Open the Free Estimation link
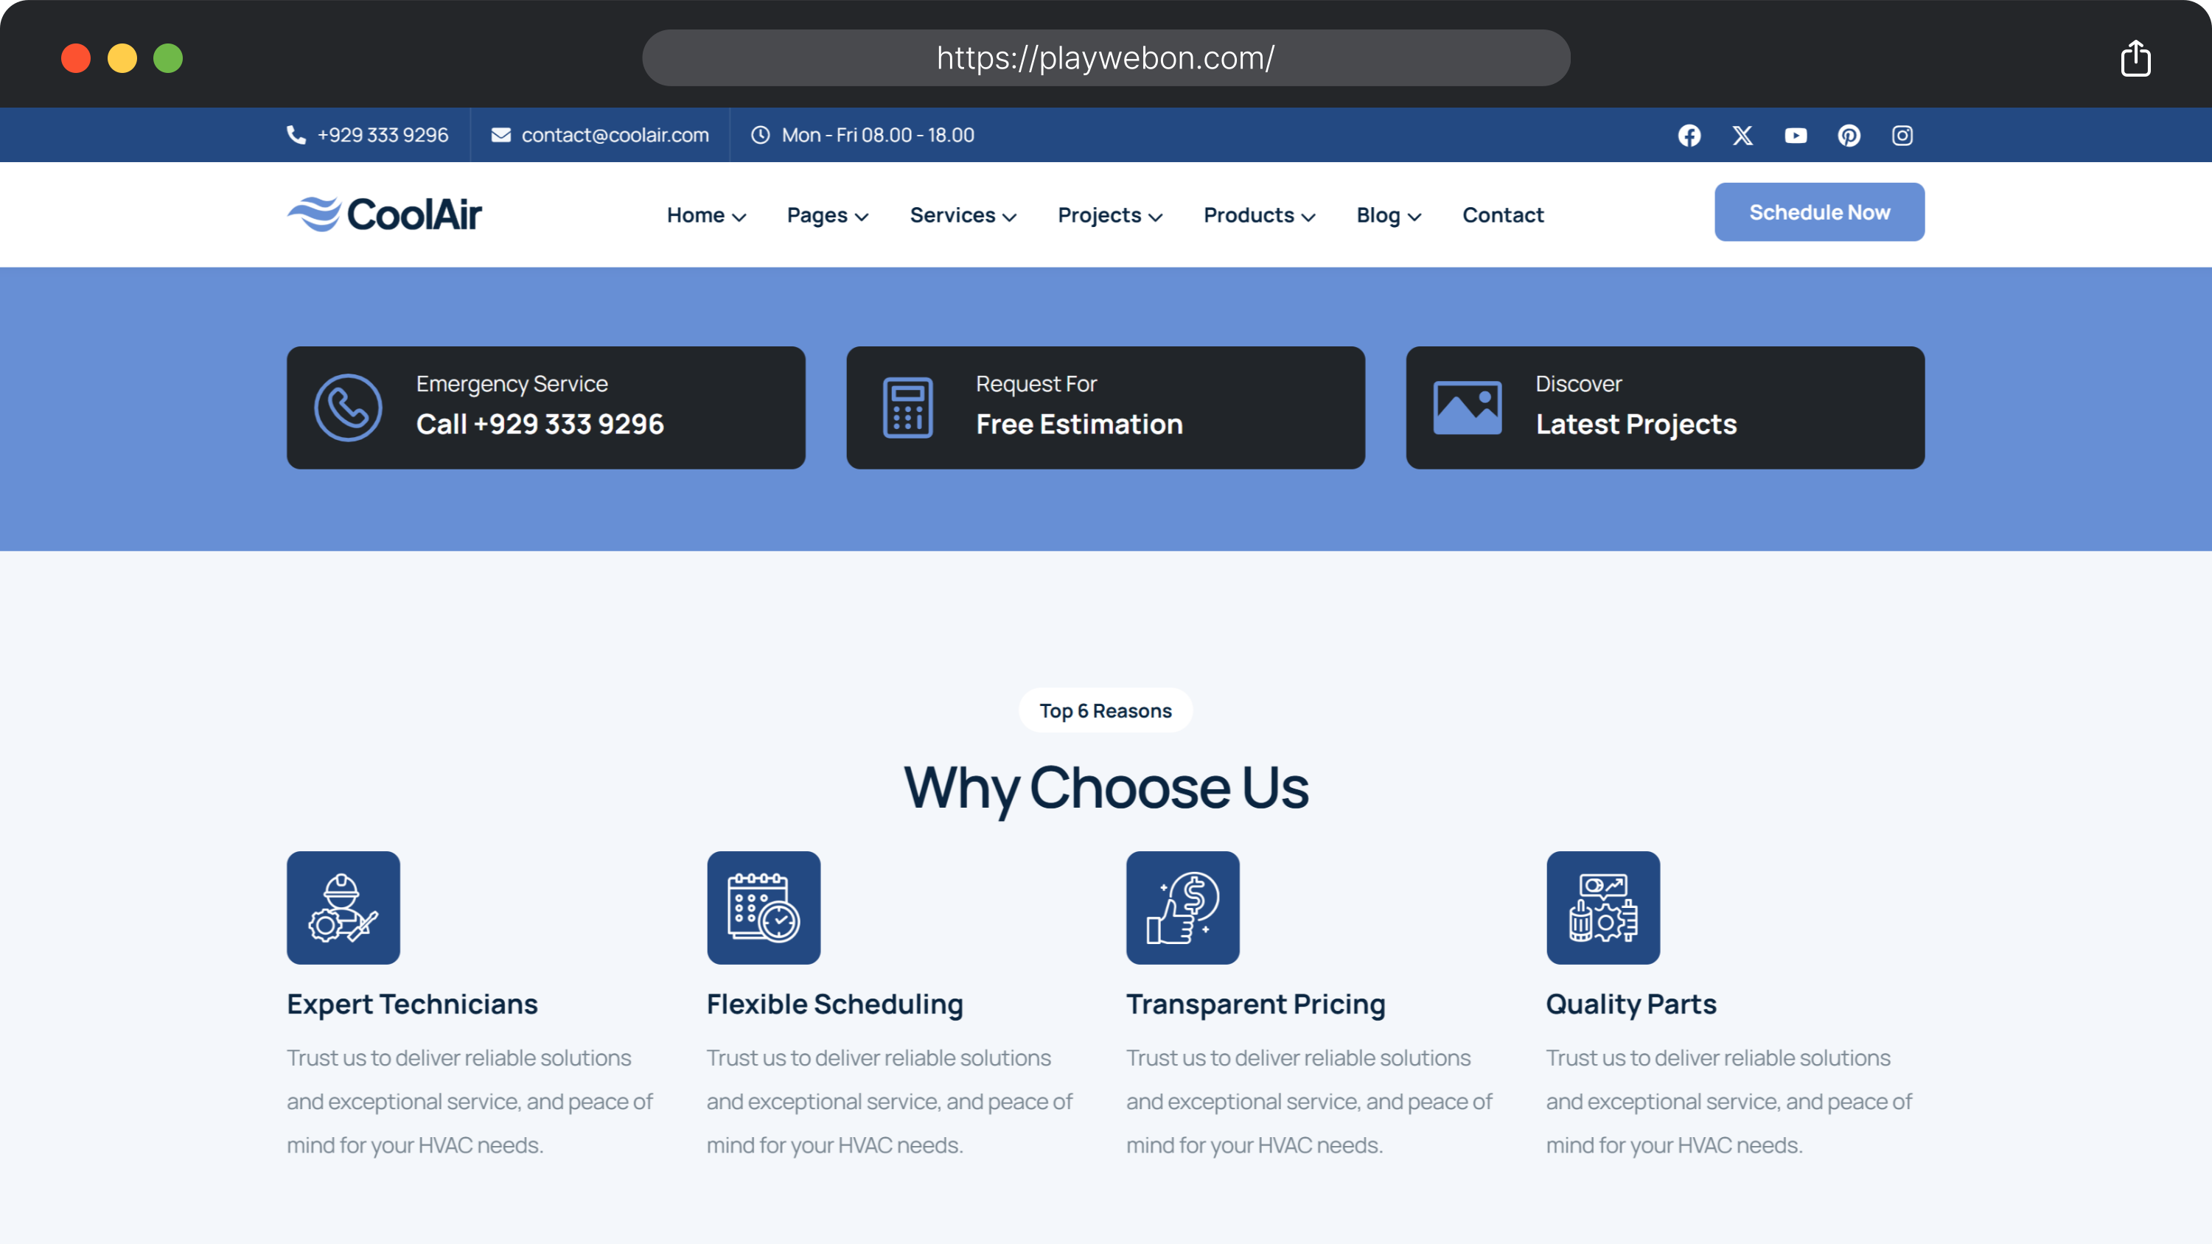The height and width of the screenshot is (1244, 2212). [x=1079, y=424]
